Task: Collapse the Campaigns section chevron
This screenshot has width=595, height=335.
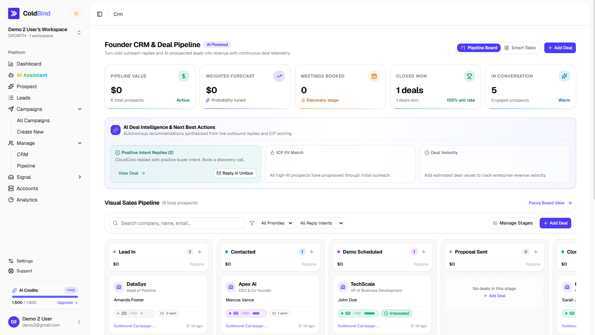Action: point(80,109)
